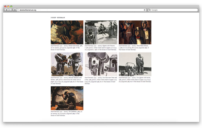Viewport: 202px width, 128px height.
Task: Click the Mother and Child caption text
Action: tap(67, 48)
